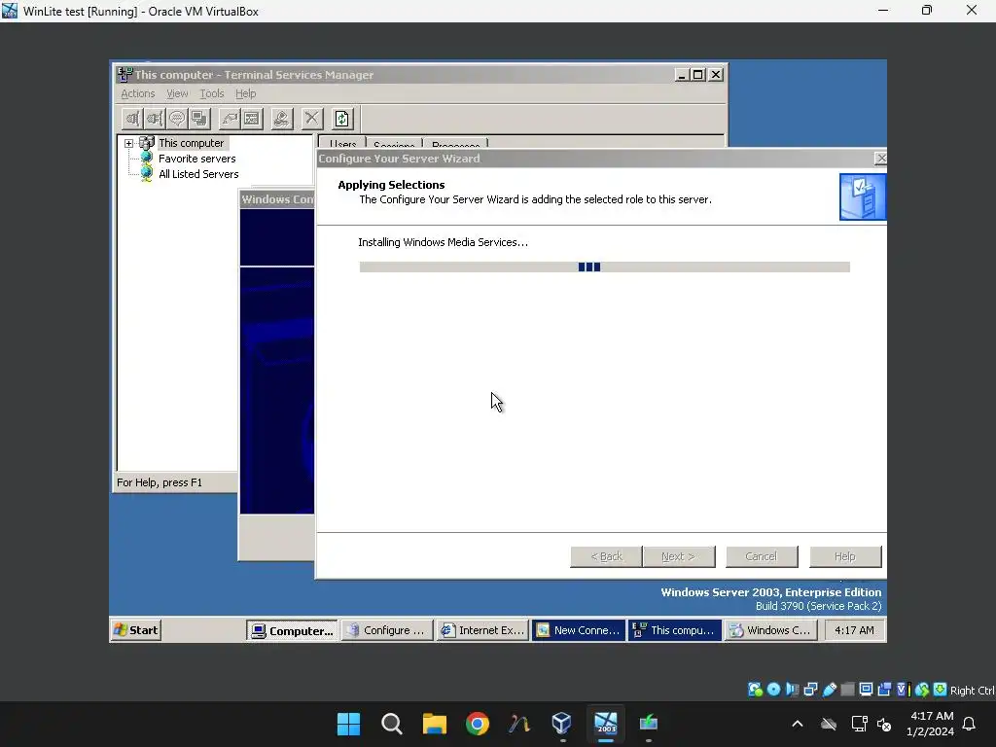Select Favorite servers in the tree
The height and width of the screenshot is (747, 996).
point(196,159)
